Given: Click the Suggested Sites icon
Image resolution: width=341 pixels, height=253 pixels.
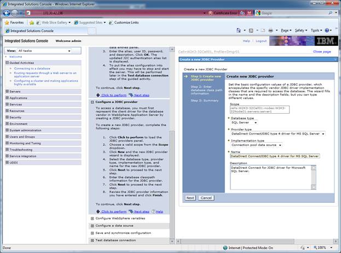Looking at the screenshot, I should [x=76, y=22].
